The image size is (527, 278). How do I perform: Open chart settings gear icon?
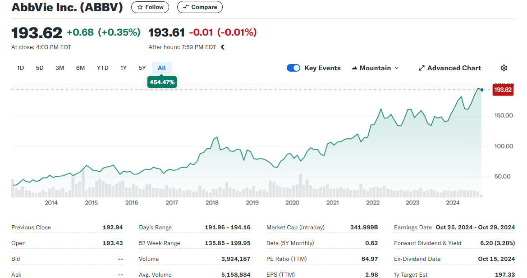coord(504,68)
